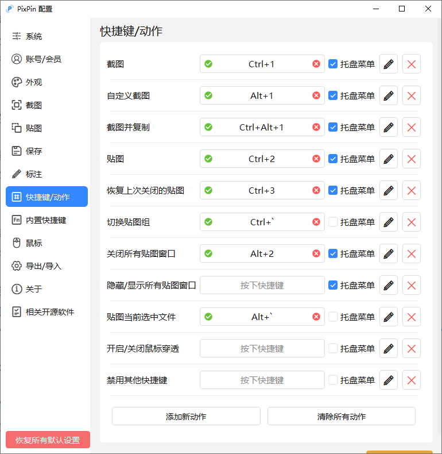Clear the Ctrl+1 shortcut with red circle icon

click(x=316, y=64)
